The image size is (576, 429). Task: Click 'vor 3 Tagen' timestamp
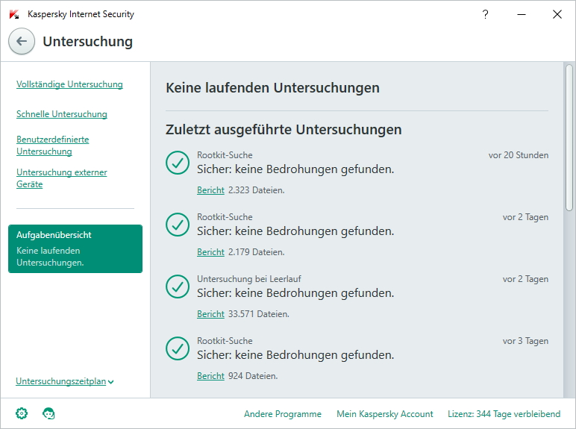(x=525, y=341)
